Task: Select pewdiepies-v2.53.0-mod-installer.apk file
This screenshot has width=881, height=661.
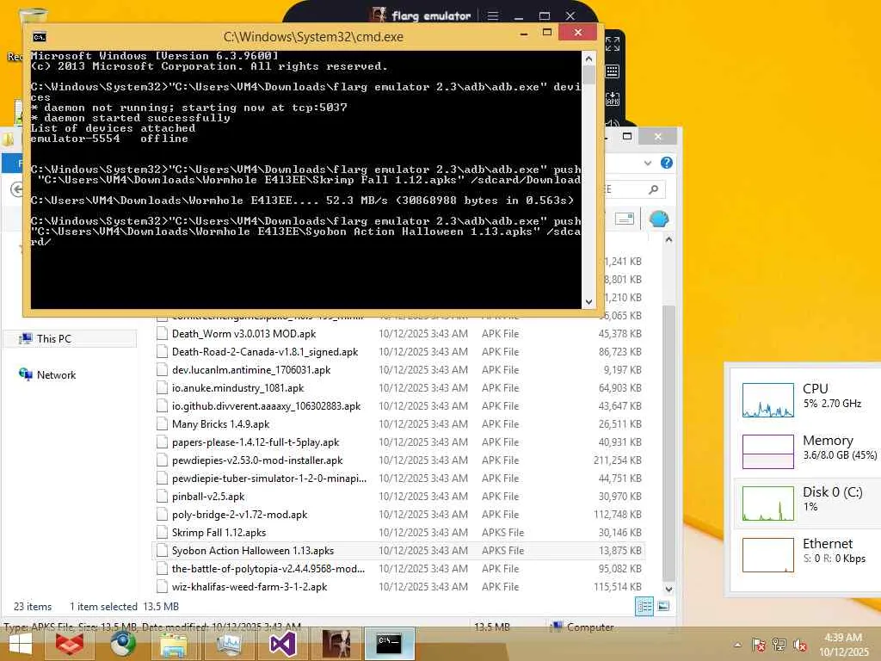Action: coord(257,460)
